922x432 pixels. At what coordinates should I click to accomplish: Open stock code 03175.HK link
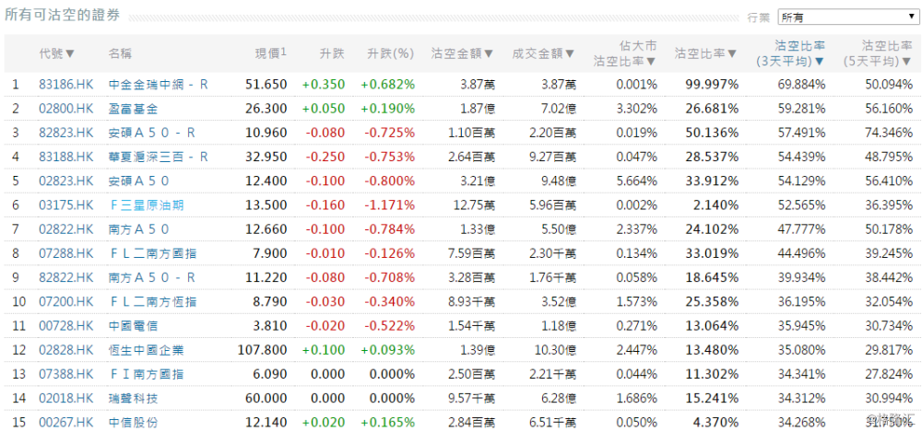(65, 205)
